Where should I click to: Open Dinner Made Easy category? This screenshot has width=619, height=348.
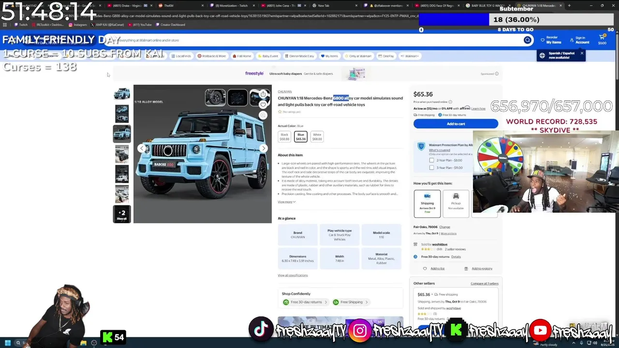pyautogui.click(x=299, y=56)
